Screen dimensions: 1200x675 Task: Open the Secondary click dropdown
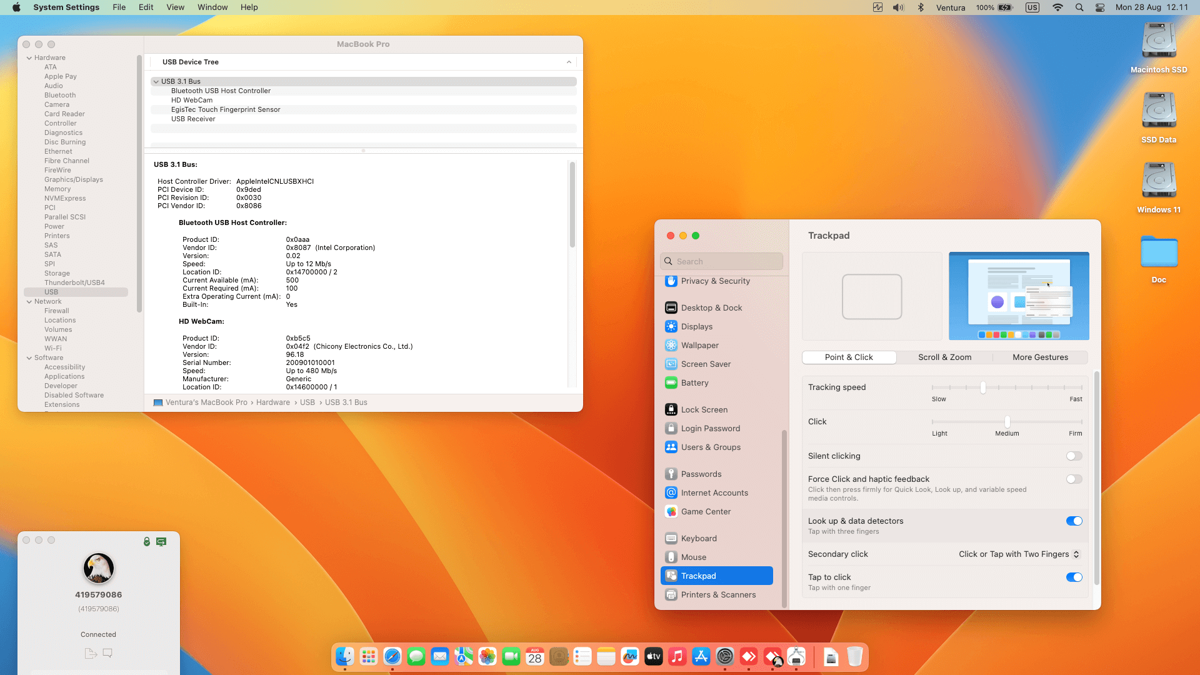1017,554
